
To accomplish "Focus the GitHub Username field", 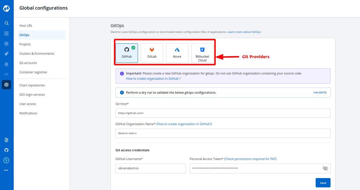I will (x=151, y=168).
